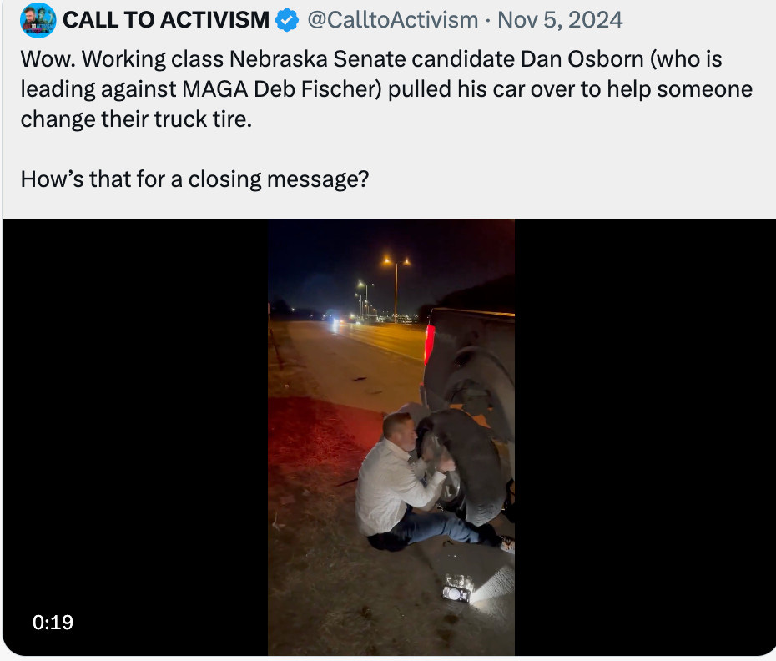776x661 pixels.
Task: Open the CALL TO ACTIVISM profile avatar
Action: [x=38, y=20]
